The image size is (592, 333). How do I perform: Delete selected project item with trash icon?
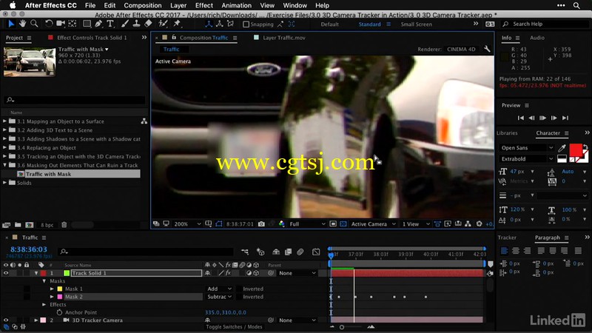[64, 225]
